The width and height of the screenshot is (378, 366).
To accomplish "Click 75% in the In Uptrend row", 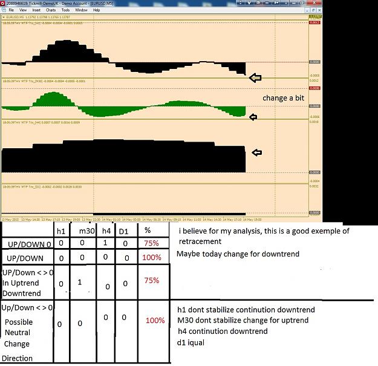I will pos(152,281).
